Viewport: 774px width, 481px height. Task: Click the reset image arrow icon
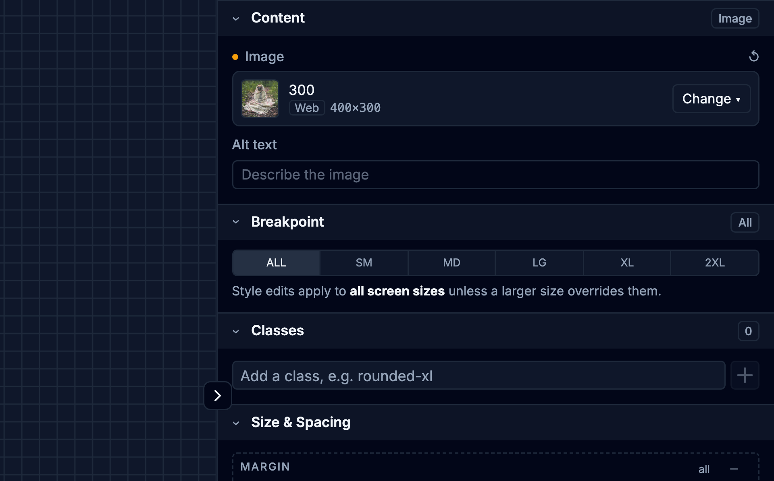point(753,56)
